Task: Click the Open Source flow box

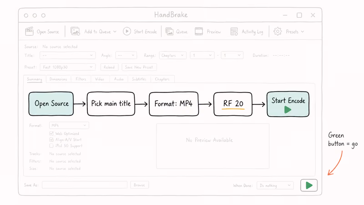Action: pyautogui.click(x=51, y=104)
